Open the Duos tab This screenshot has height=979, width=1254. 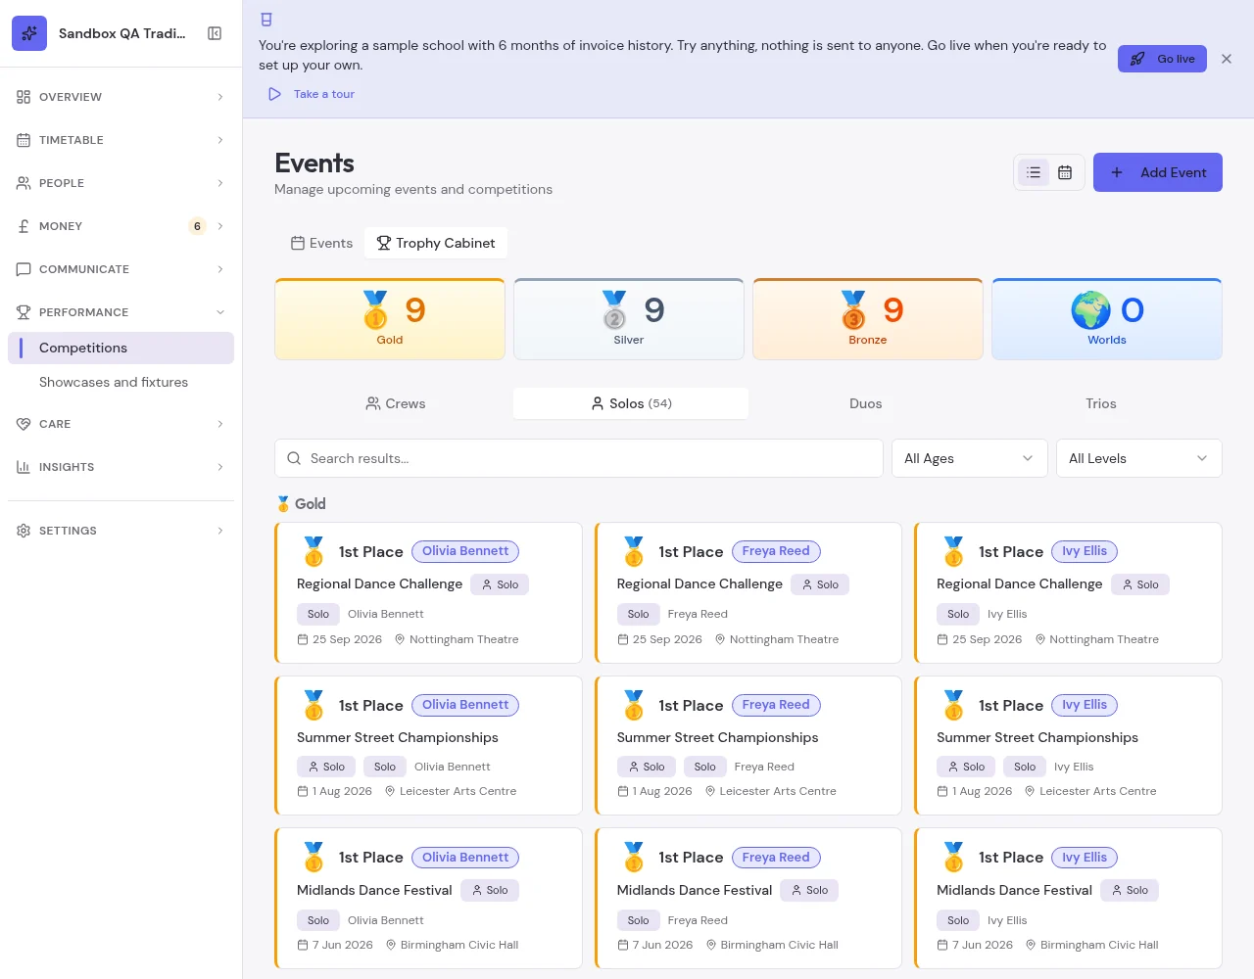pos(866,403)
